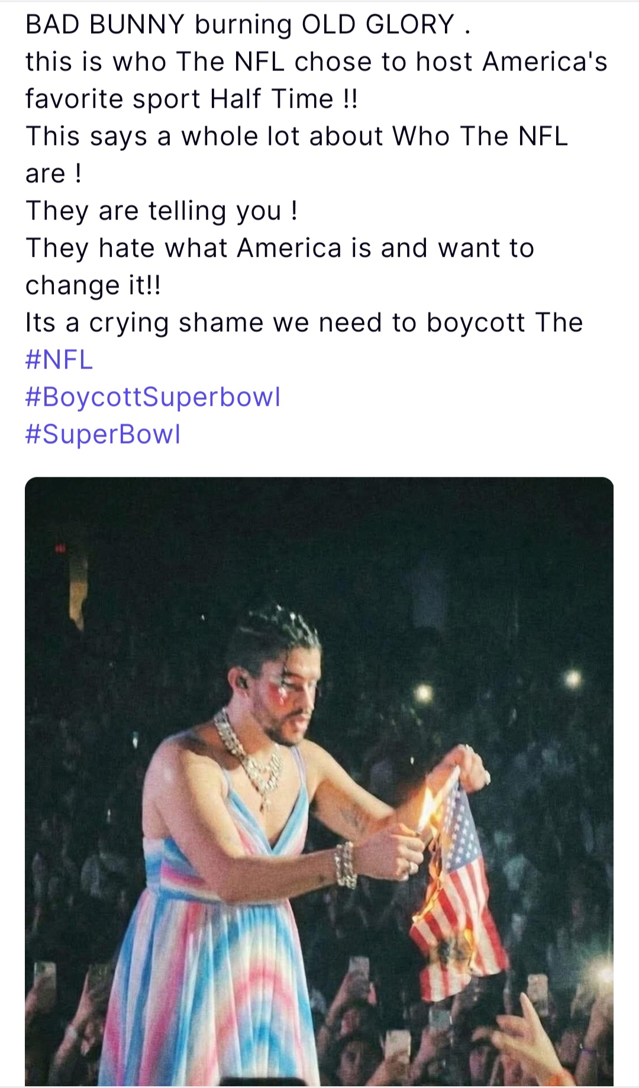This screenshot has width=639, height=1088.
Task: Click the "They hate what America is" line
Action: tap(279, 248)
